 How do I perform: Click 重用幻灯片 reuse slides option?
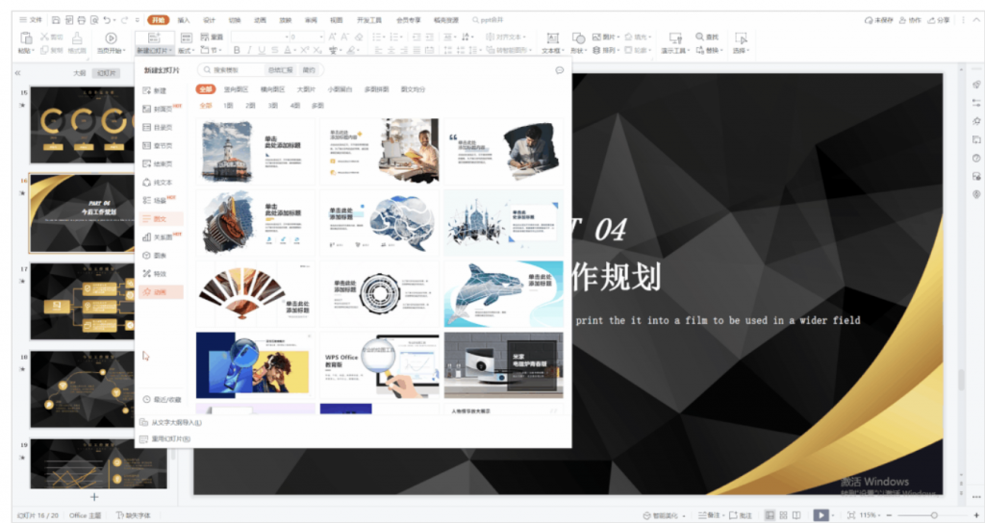(x=165, y=438)
